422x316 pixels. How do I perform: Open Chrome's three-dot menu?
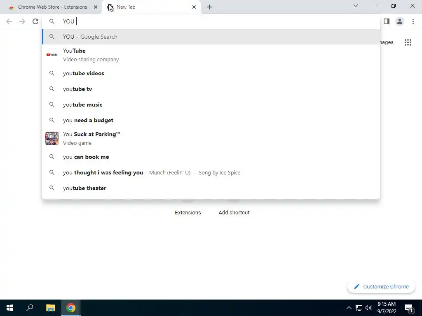coord(413,21)
